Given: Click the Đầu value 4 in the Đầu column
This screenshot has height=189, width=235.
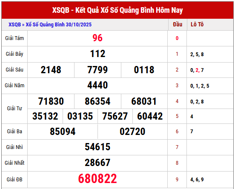Looking at the screenshot, I should [177, 101].
